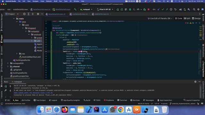
Task: Click the up arrow in Run panel
Action: pos(10,86)
